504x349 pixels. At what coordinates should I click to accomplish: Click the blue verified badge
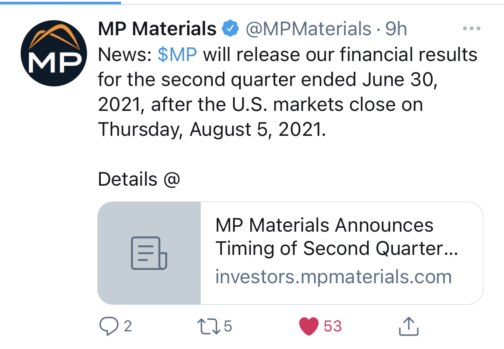point(230,29)
